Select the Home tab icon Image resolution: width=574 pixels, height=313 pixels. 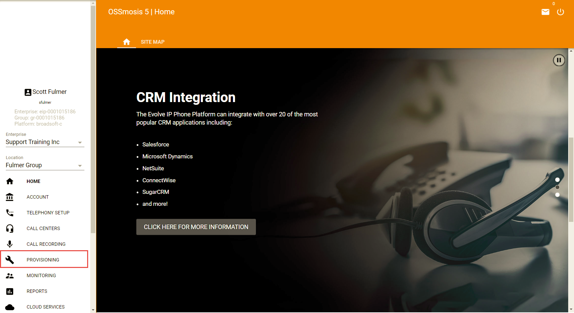pyautogui.click(x=126, y=42)
